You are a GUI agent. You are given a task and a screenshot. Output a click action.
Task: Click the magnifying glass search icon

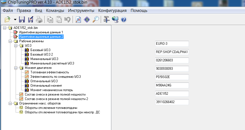click(96, 19)
